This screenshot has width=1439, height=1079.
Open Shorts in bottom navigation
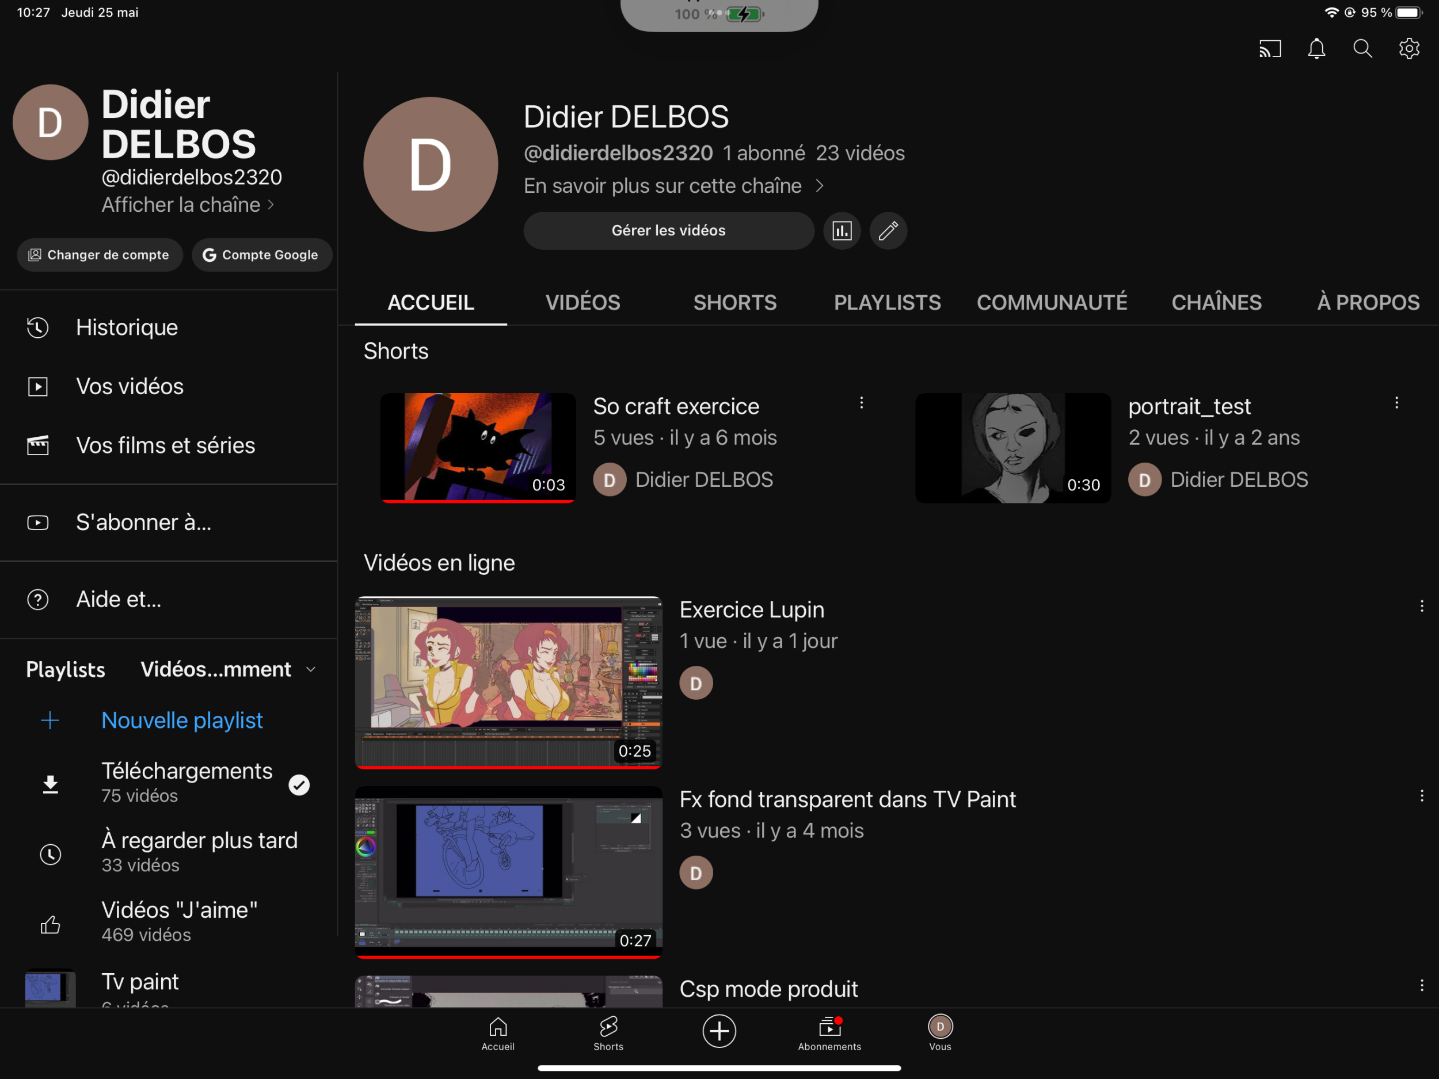coord(608,1033)
